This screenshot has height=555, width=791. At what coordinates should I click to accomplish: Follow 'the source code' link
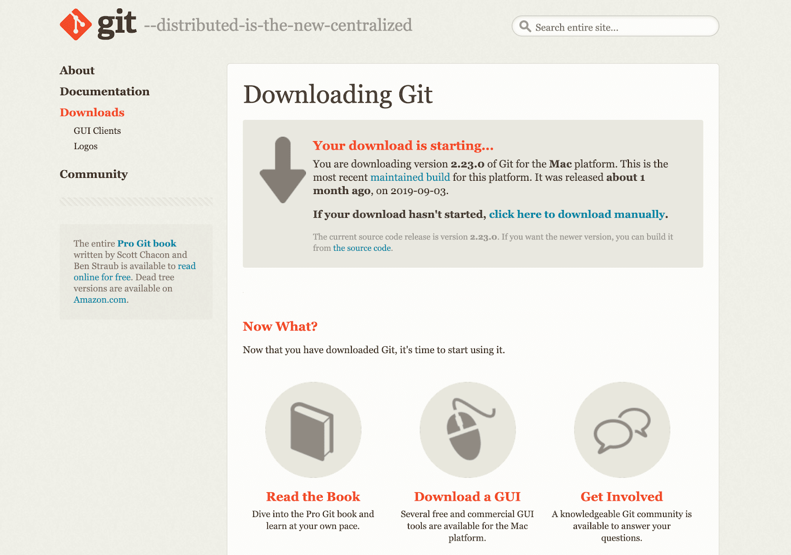click(362, 248)
